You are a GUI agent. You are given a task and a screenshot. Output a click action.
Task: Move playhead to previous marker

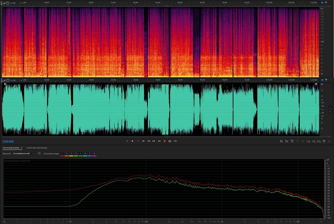[x=143, y=141]
